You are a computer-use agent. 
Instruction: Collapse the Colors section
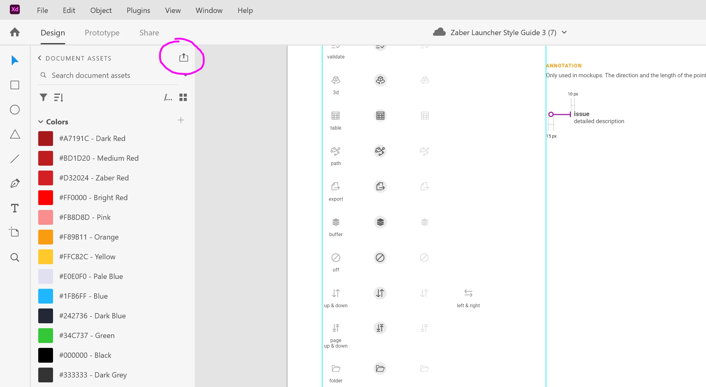click(x=41, y=122)
